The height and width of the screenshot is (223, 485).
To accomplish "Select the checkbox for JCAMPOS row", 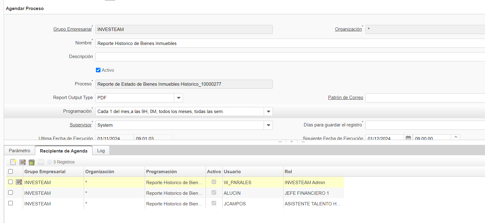I will coord(11,203).
